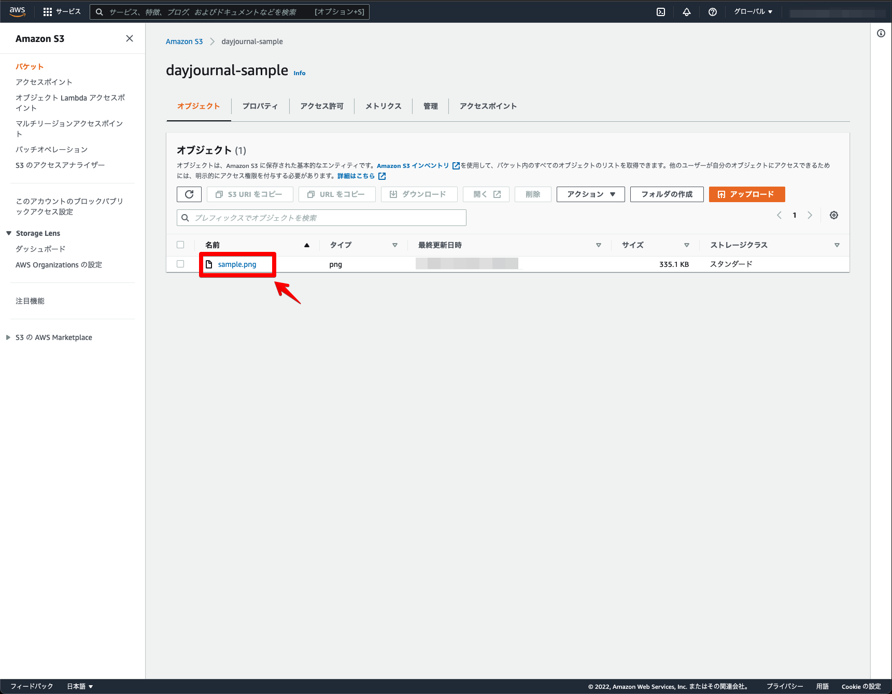The height and width of the screenshot is (694, 892).
Task: Click the sample.png file icon
Action: click(209, 264)
